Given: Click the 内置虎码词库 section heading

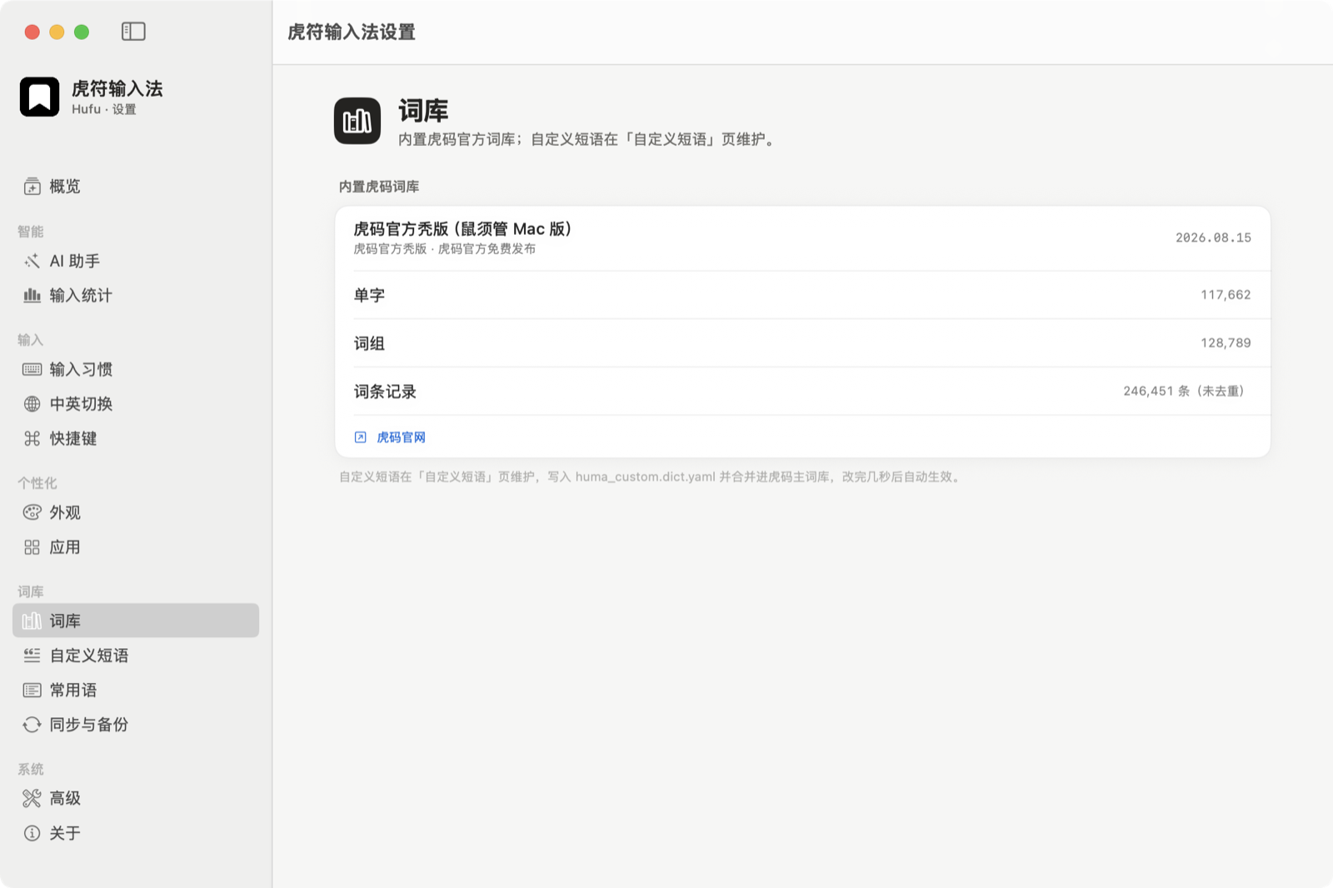Looking at the screenshot, I should 379,187.
